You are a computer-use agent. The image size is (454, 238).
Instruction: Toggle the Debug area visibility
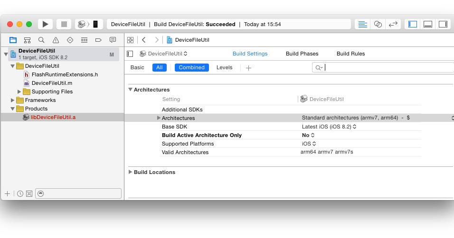pos(428,24)
